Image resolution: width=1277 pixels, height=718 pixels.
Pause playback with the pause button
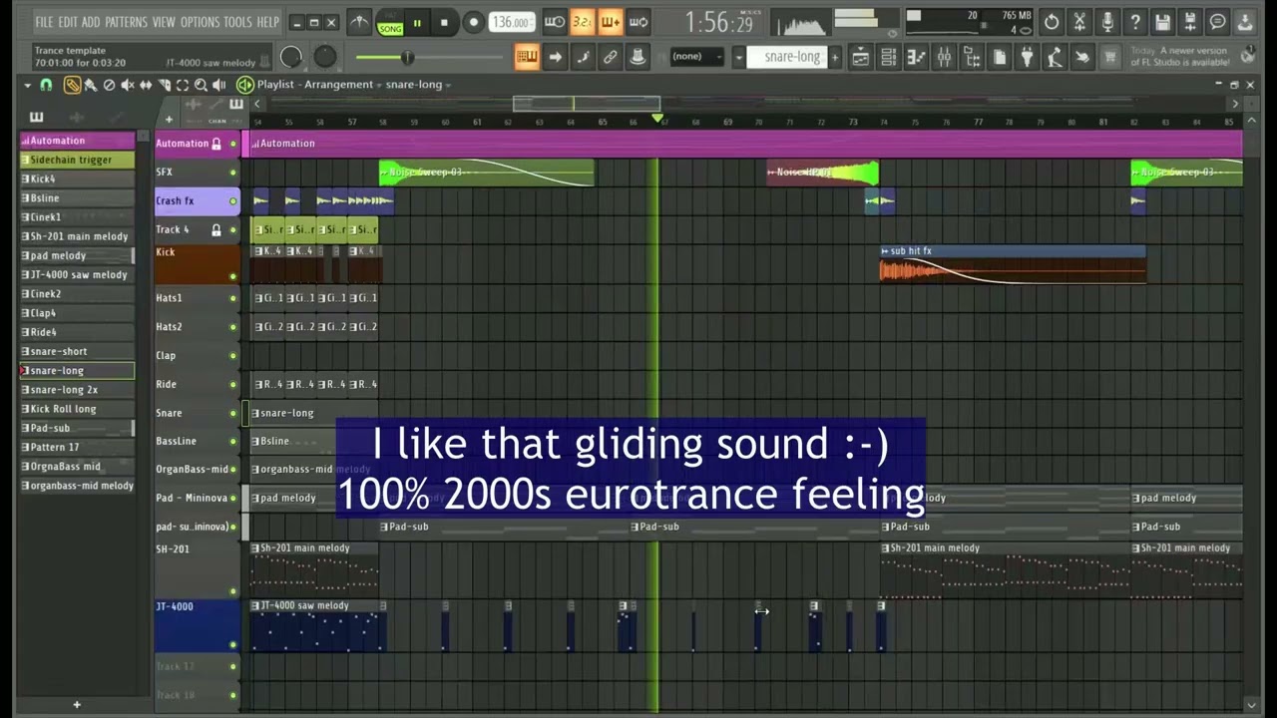(x=417, y=22)
